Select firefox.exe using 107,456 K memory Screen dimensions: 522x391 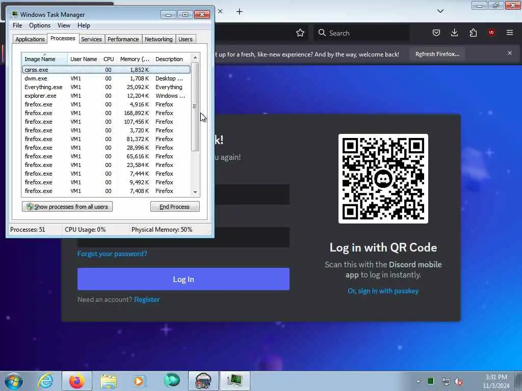pyautogui.click(x=106, y=122)
